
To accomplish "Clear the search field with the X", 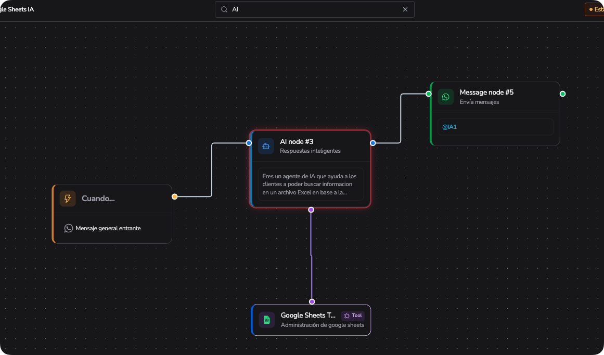I will click(x=405, y=10).
